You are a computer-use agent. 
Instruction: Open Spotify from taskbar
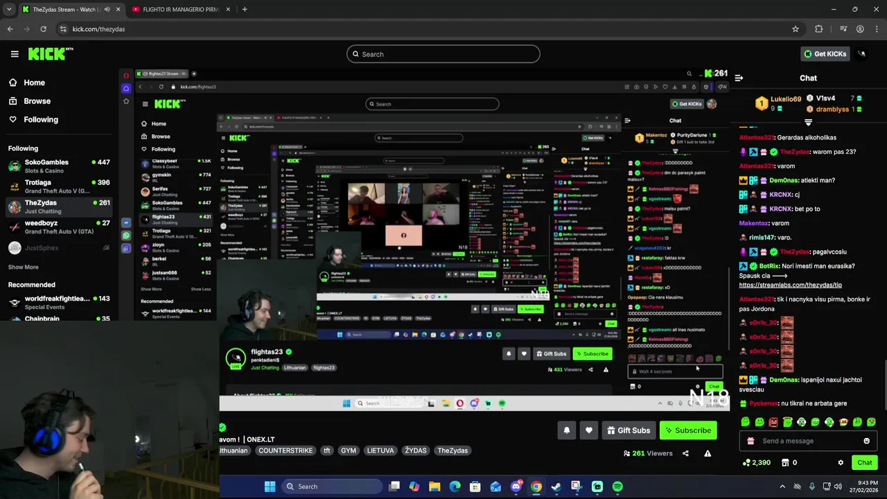(617, 487)
